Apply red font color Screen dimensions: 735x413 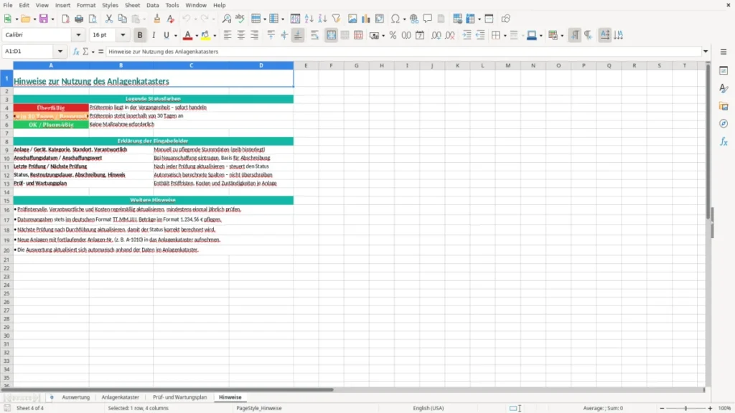[187, 35]
